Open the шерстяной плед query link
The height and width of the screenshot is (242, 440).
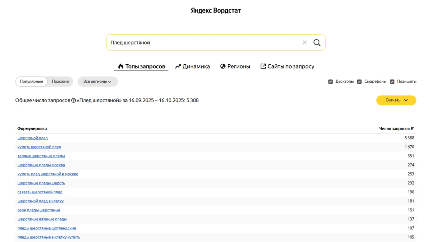point(33,138)
